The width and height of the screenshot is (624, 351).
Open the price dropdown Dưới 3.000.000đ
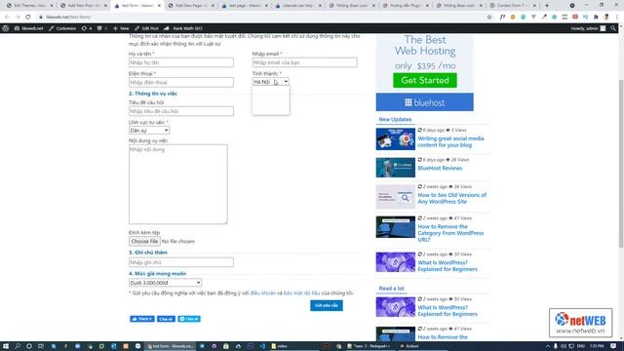(x=165, y=283)
